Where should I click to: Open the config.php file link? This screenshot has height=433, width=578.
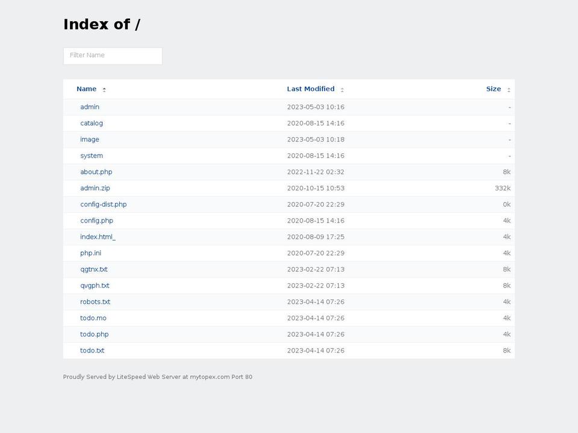96,220
